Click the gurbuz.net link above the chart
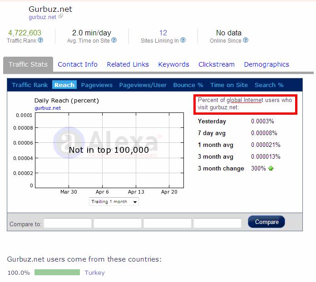 click(x=48, y=108)
